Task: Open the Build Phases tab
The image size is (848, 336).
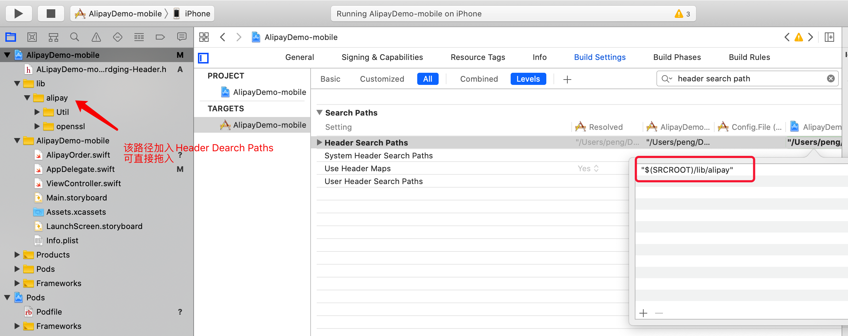Action: pyautogui.click(x=677, y=57)
